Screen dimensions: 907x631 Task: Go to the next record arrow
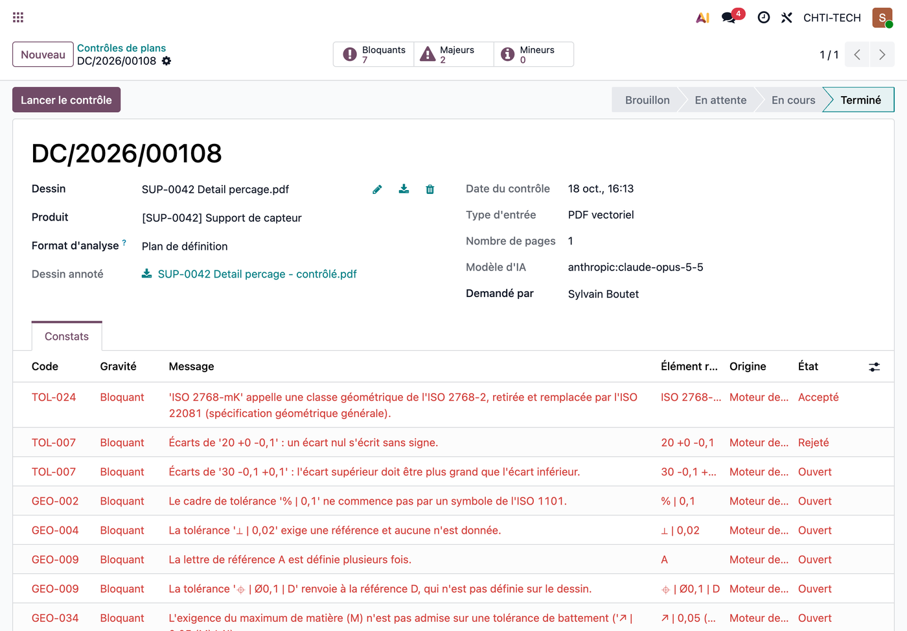coord(882,54)
